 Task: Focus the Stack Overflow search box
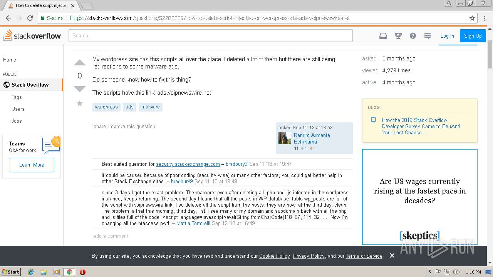click(211, 35)
